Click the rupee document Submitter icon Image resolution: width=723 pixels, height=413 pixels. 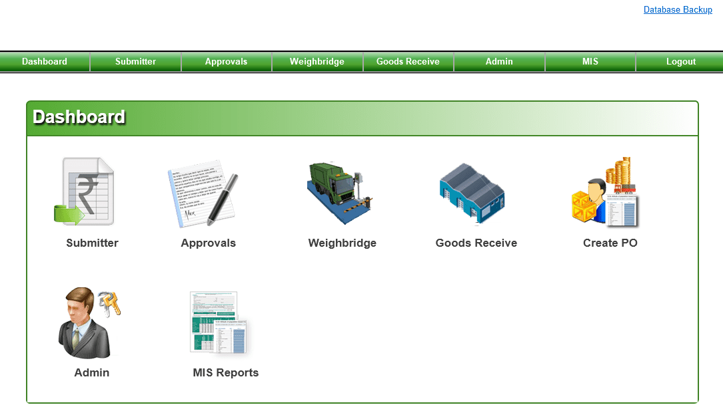tap(87, 191)
